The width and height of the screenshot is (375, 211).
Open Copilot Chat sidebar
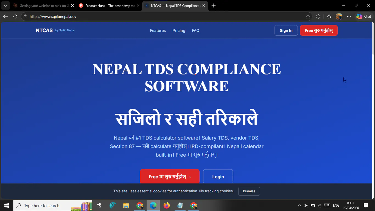tap(364, 16)
